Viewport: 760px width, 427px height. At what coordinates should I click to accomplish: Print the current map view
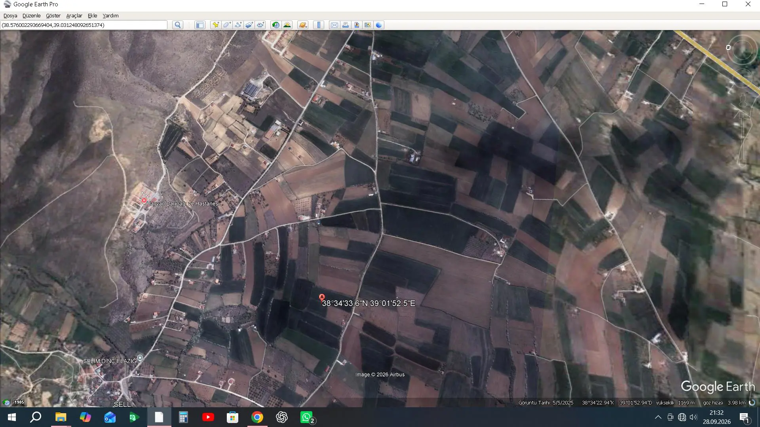click(346, 25)
